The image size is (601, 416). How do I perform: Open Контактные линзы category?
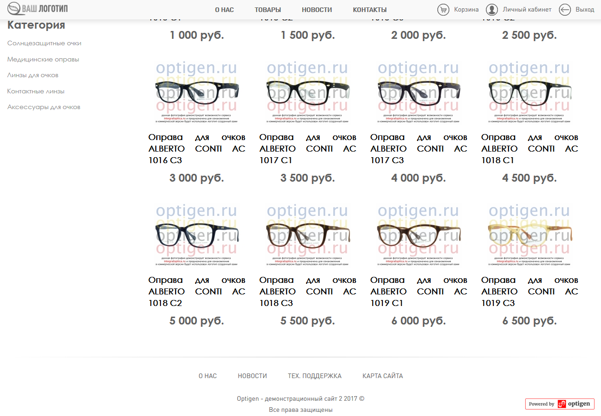pos(36,92)
